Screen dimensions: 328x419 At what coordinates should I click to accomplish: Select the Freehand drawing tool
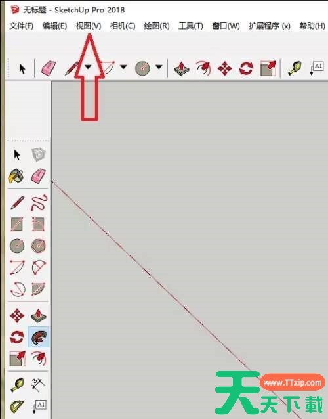39,202
